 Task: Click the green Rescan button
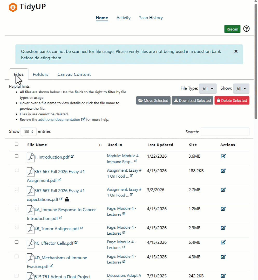click(232, 29)
